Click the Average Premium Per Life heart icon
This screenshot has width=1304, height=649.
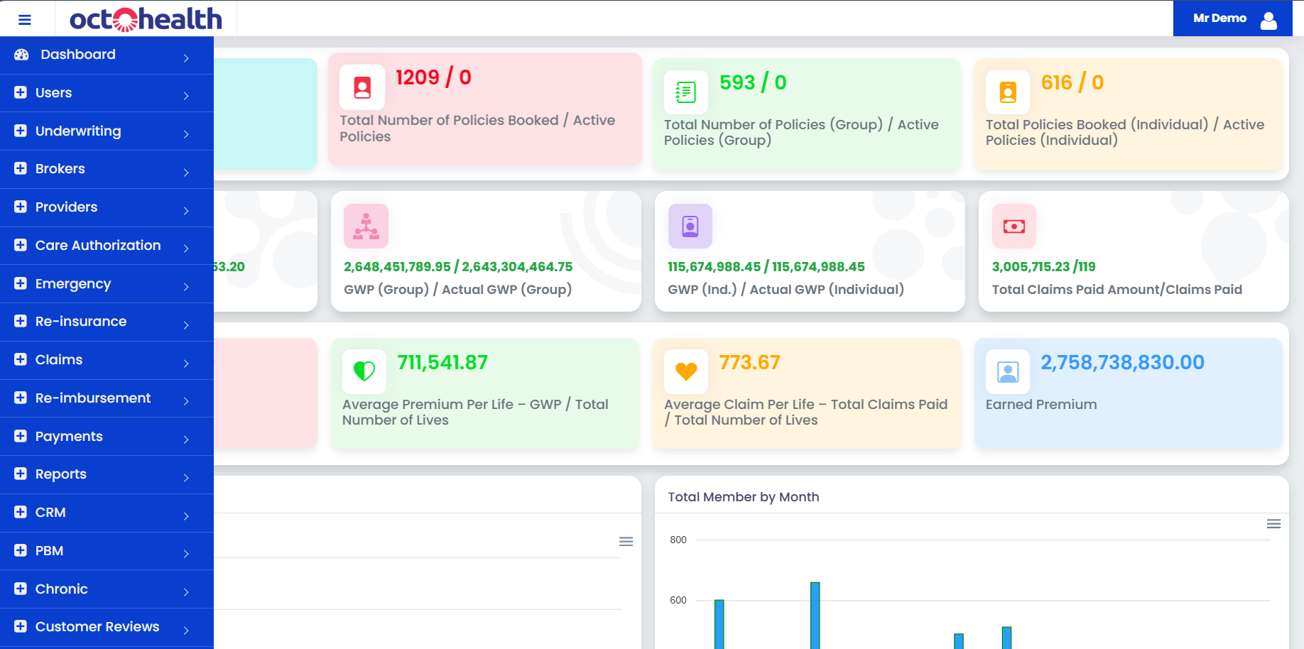click(x=364, y=371)
